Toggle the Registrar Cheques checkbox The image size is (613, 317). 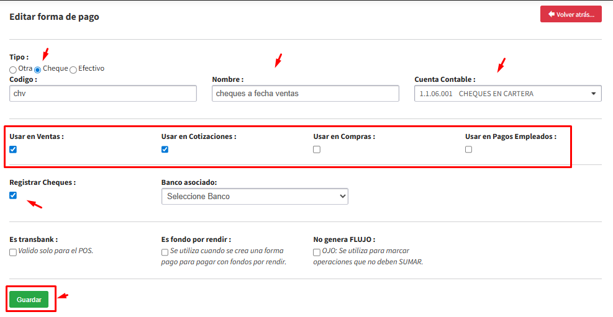13,195
